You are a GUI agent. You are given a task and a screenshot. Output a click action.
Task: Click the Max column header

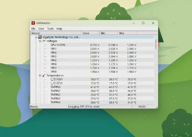tap(127, 33)
